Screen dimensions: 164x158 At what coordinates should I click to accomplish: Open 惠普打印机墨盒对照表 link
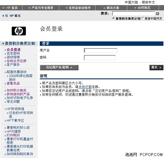coord(20,141)
